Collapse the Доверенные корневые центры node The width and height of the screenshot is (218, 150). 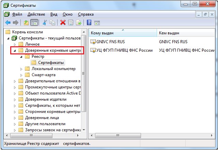tap(15, 50)
